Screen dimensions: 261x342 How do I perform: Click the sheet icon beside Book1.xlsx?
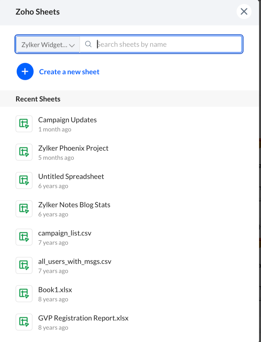coord(24,294)
